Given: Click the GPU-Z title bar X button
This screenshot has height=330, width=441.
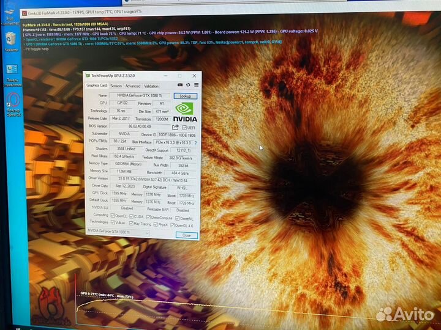Looking at the screenshot, I should 194,76.
